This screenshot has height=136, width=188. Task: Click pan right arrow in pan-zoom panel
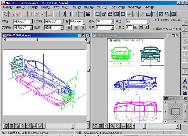point(185,112)
